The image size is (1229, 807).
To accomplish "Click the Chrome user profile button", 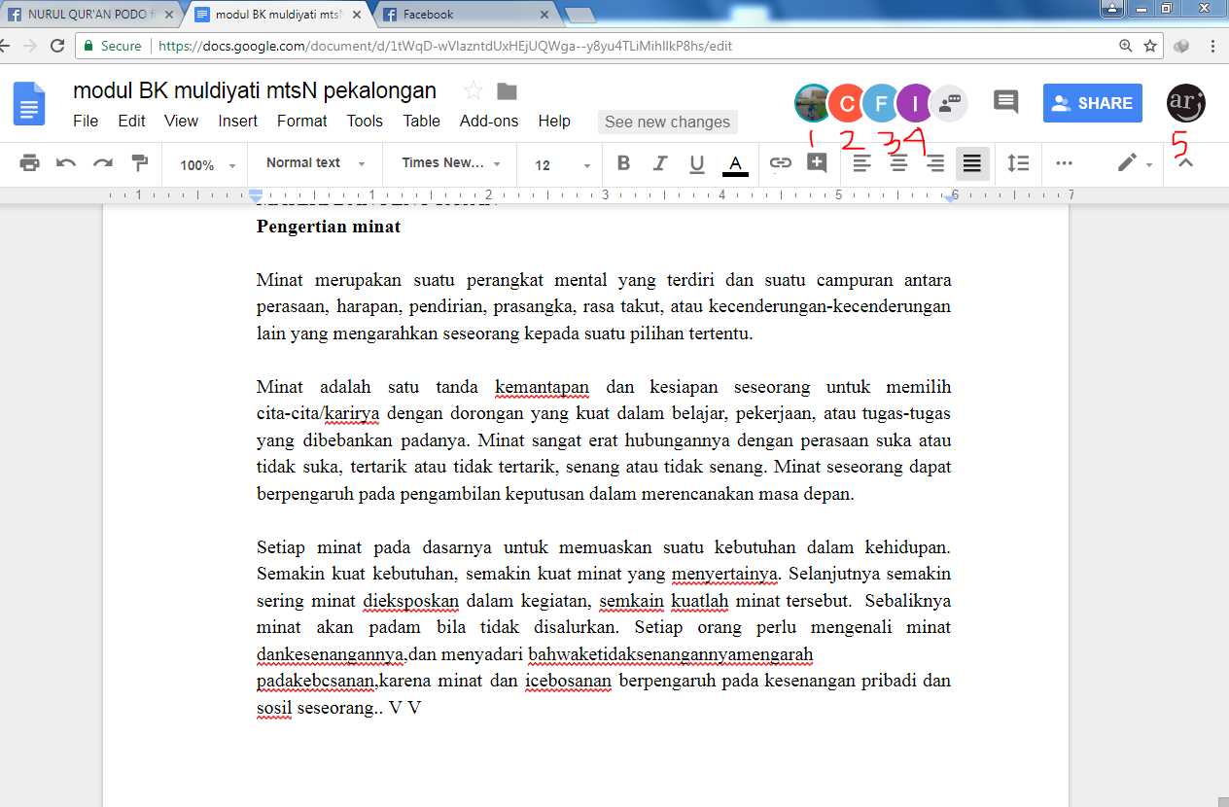I will coord(1111,8).
